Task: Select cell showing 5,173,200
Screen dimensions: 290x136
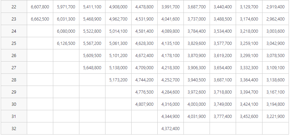Action: point(118,80)
